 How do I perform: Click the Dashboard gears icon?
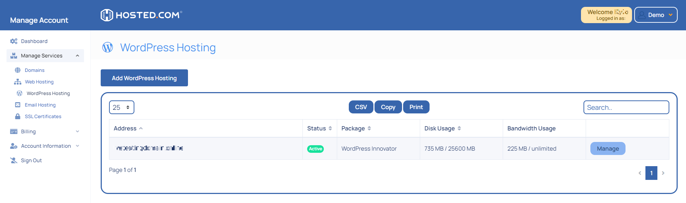pyautogui.click(x=14, y=41)
